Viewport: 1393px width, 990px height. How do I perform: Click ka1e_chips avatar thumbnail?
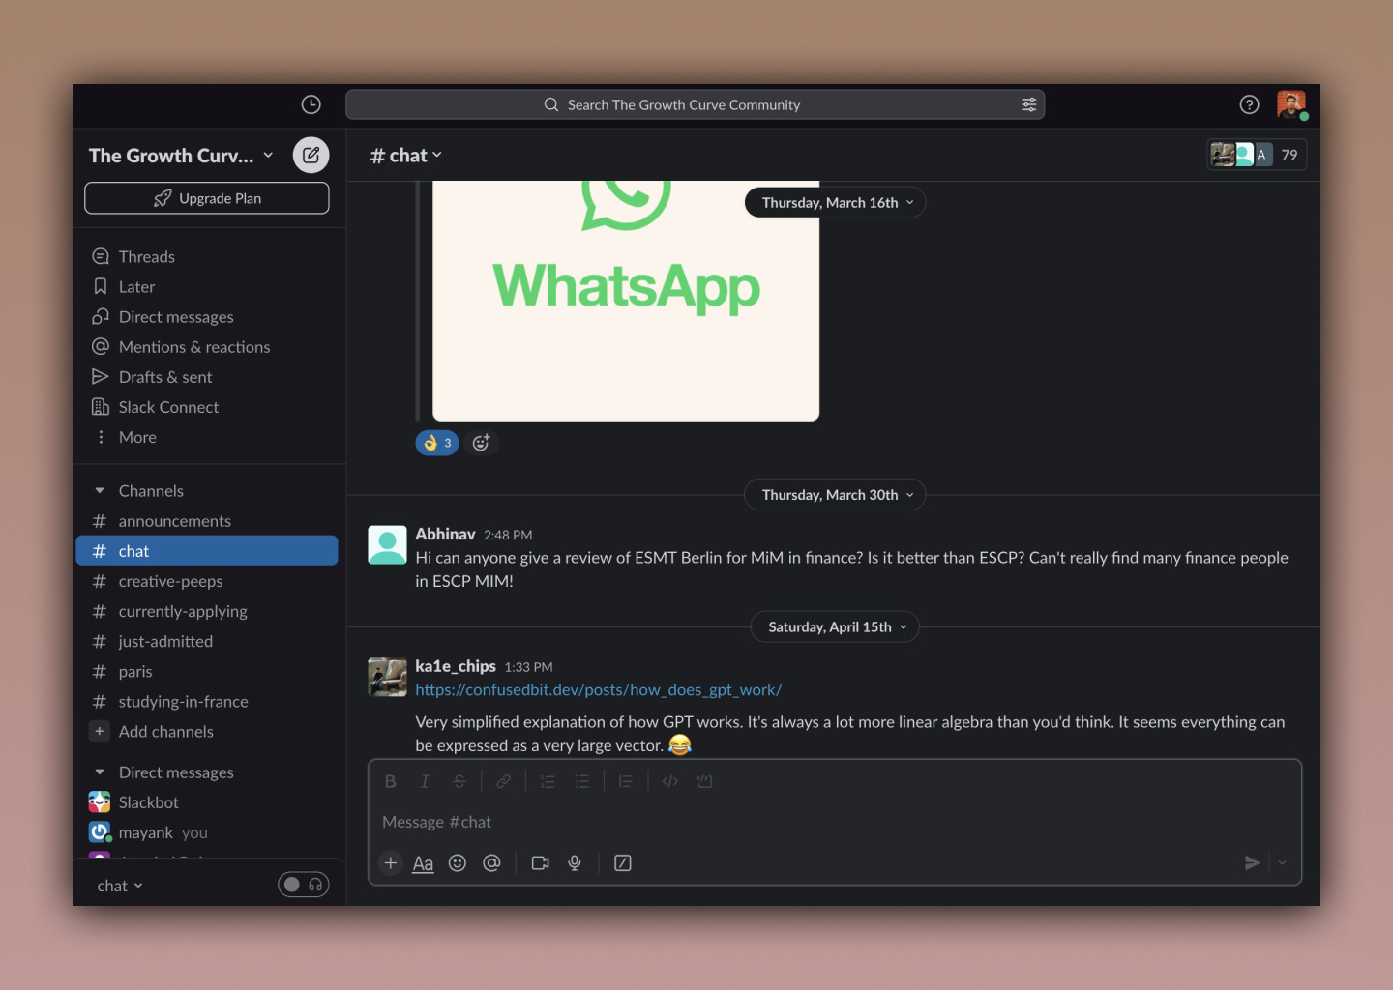click(x=387, y=677)
